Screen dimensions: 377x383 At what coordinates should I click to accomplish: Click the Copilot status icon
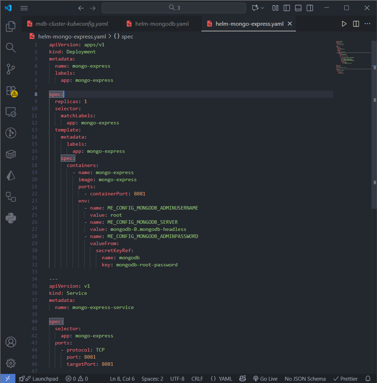point(243,379)
